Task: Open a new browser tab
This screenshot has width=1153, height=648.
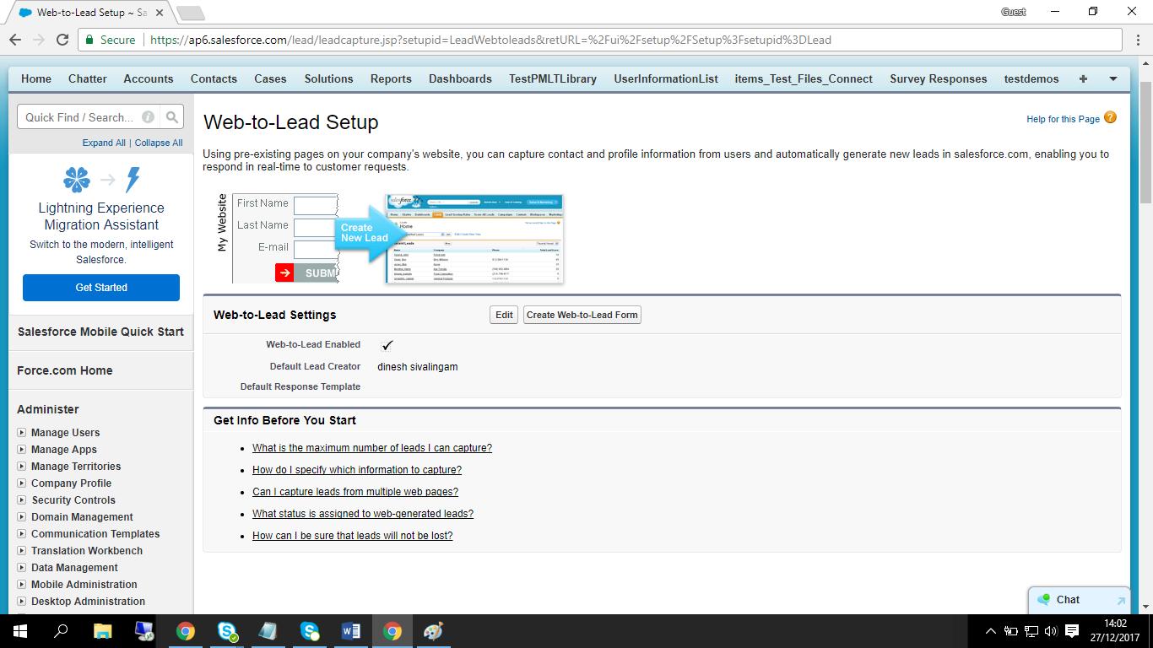Action: (191, 13)
